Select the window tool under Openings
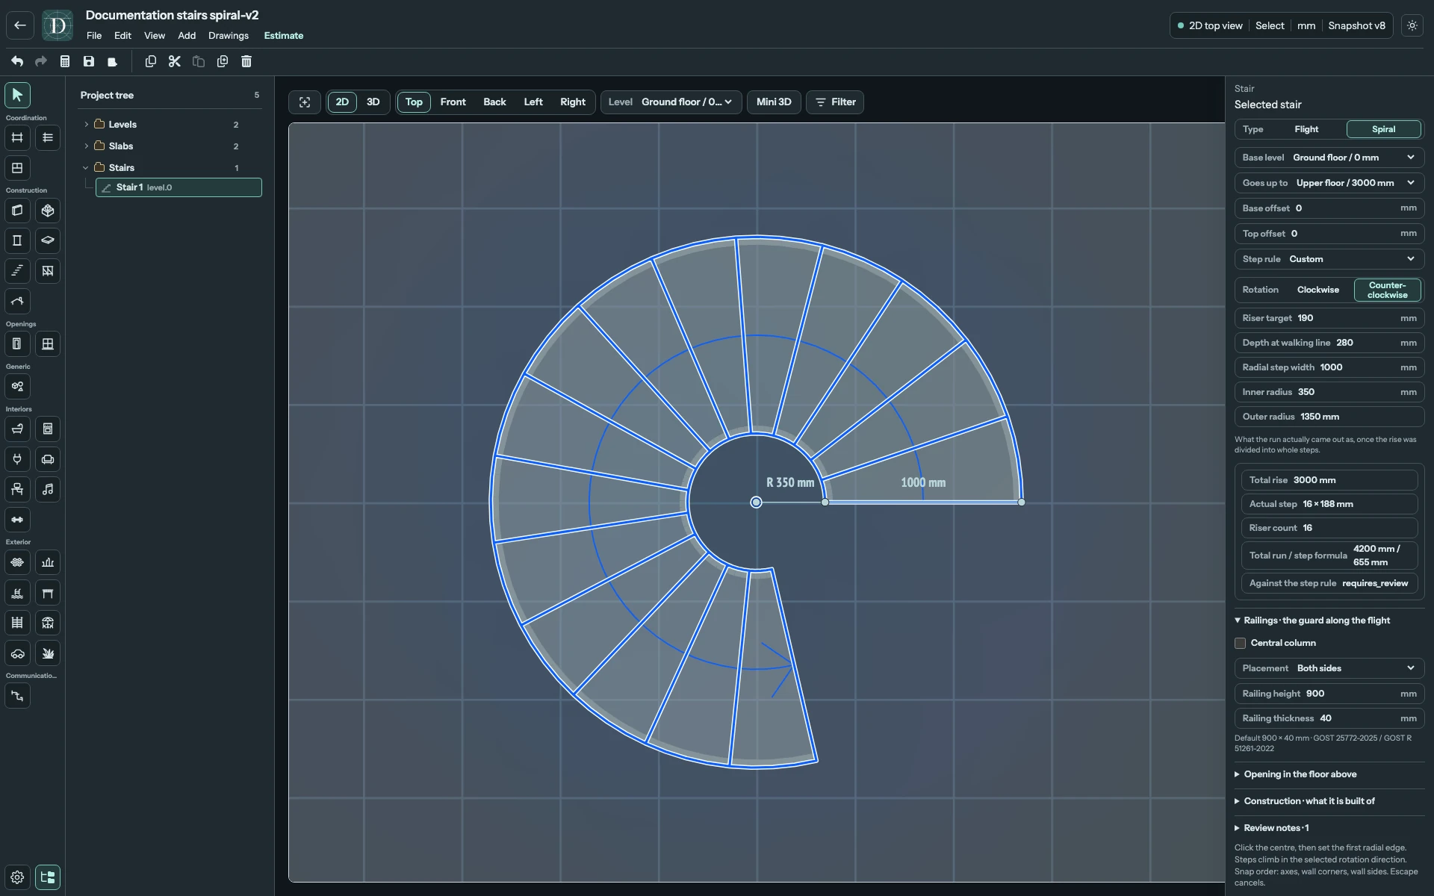Viewport: 1434px width, 896px height. coord(48,344)
